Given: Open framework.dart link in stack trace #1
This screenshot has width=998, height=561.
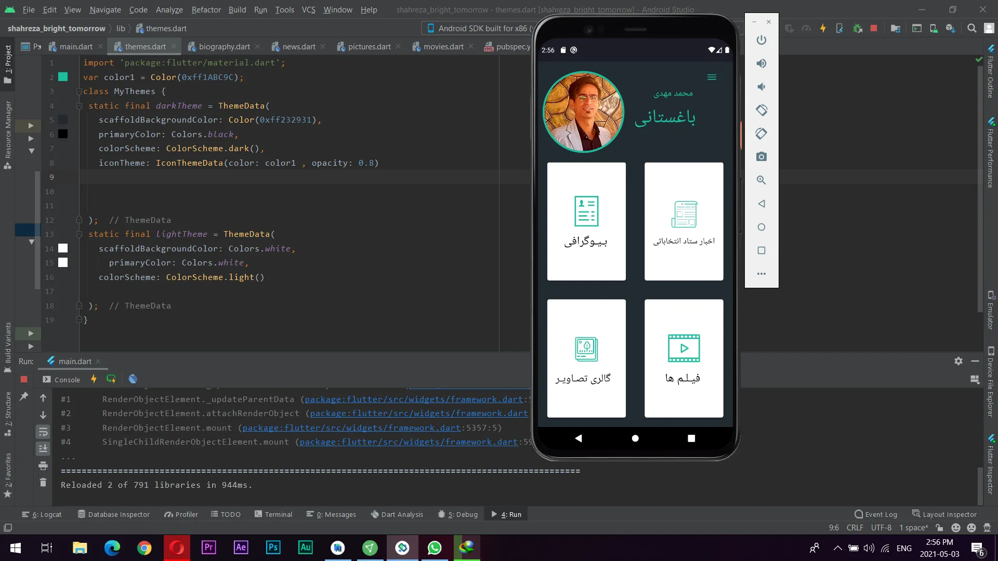Looking at the screenshot, I should 414,399.
